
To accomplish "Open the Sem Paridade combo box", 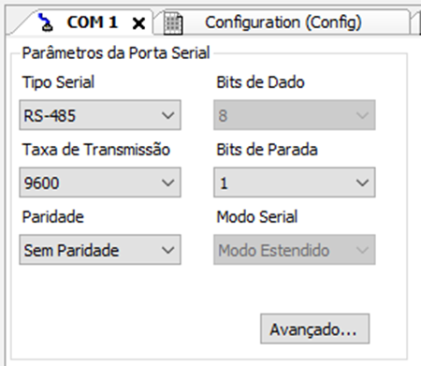I will [x=100, y=250].
